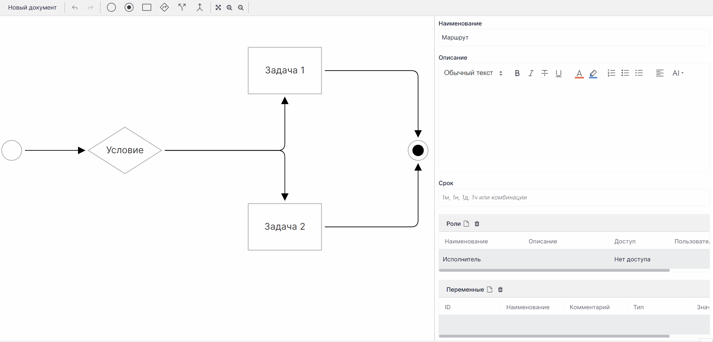
Task: Click the Срок deadline input field
Action: [574, 197]
